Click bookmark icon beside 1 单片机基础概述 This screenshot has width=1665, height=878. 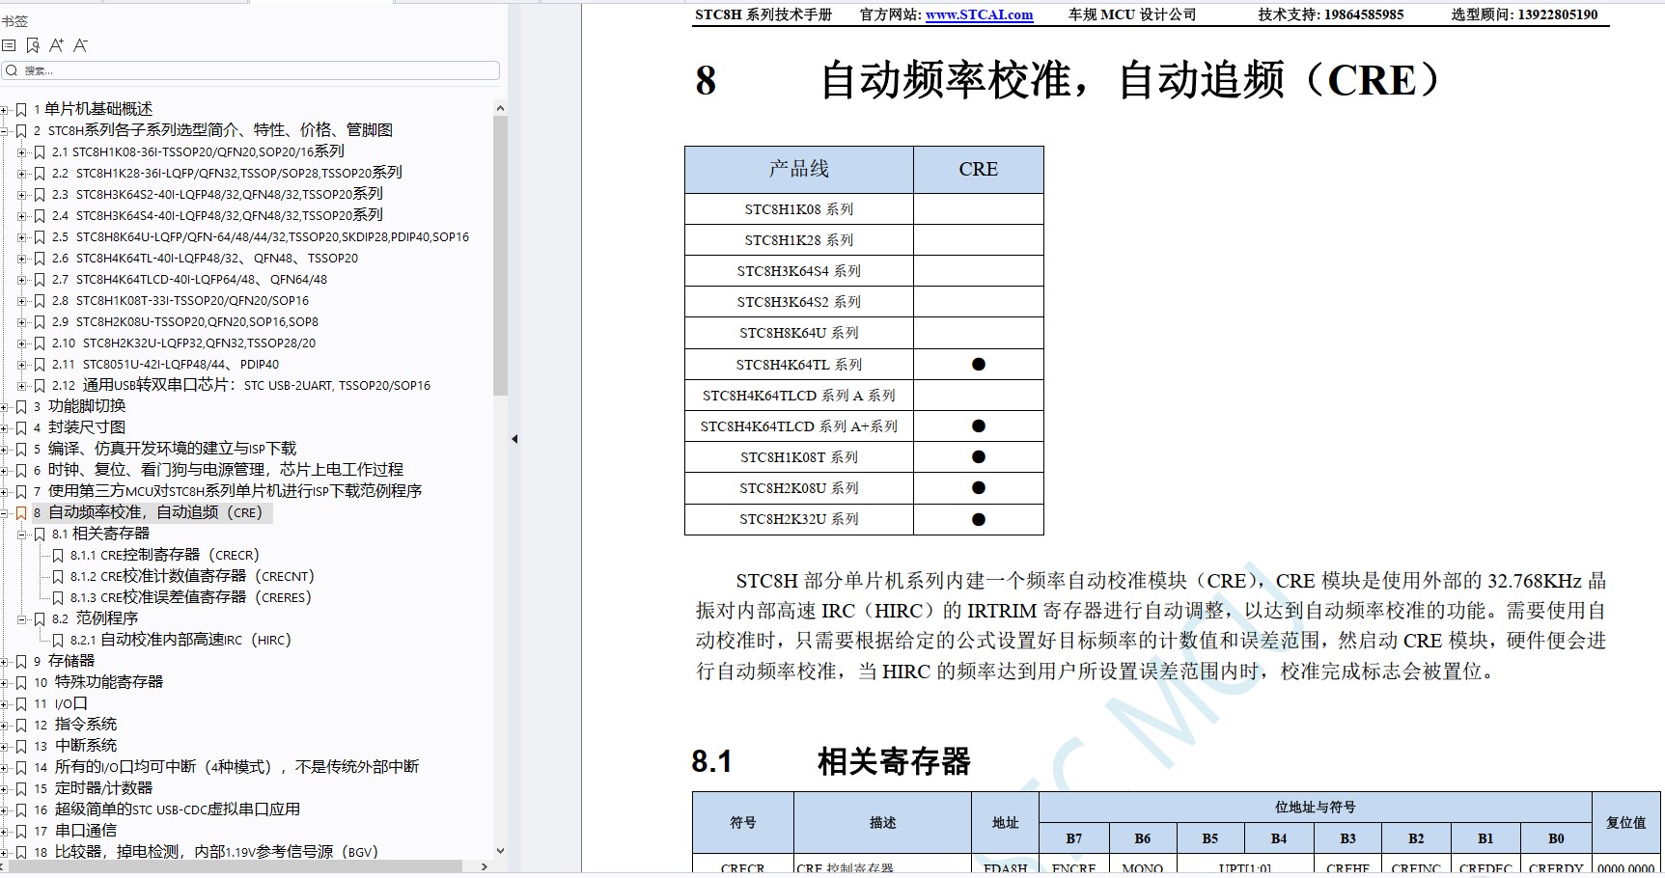21,110
